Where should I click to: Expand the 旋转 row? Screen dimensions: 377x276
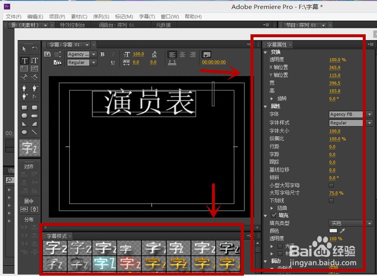272,99
